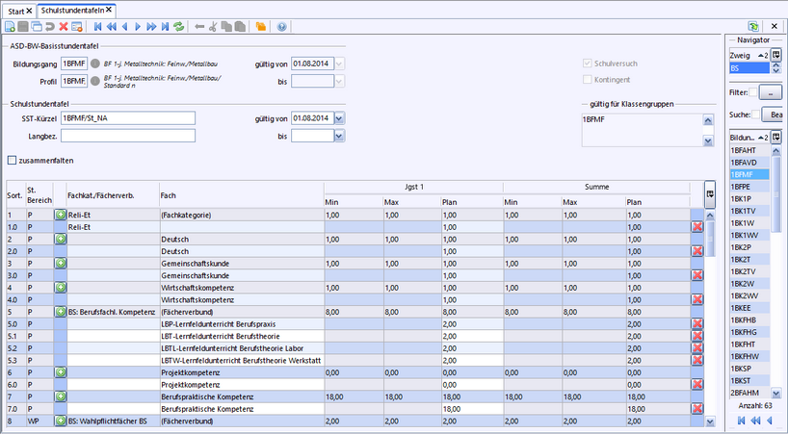Click the red X delete icon in toolbar
Image resolution: width=788 pixels, height=434 pixels.
point(64,27)
